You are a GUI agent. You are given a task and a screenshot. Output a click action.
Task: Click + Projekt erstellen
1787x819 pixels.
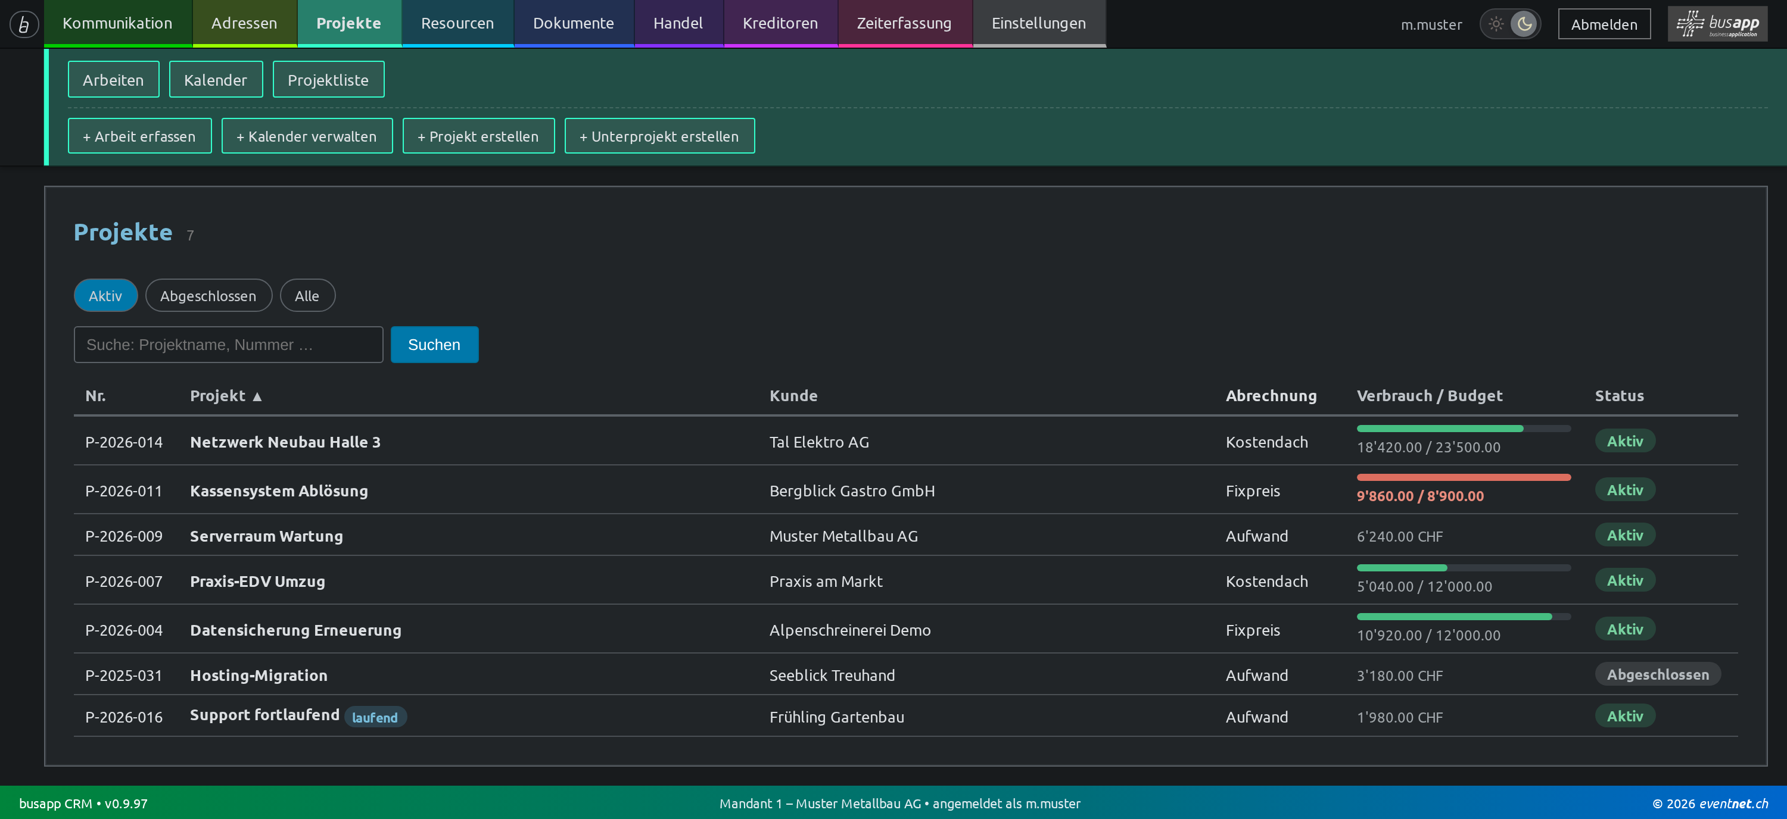pyautogui.click(x=478, y=136)
